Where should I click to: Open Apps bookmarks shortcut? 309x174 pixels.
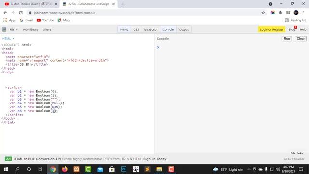click(10, 20)
